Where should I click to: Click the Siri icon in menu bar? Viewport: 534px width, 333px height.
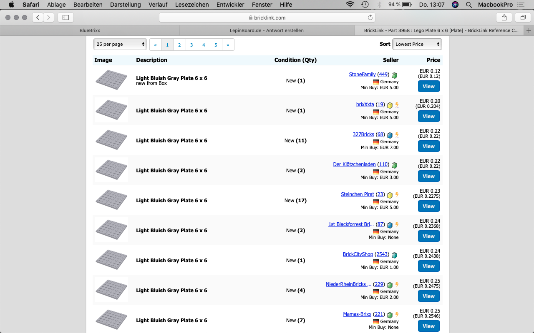pos(455,5)
